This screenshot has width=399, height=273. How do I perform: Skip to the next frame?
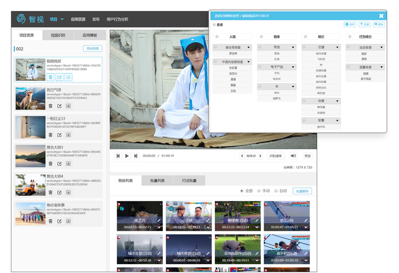point(135,156)
